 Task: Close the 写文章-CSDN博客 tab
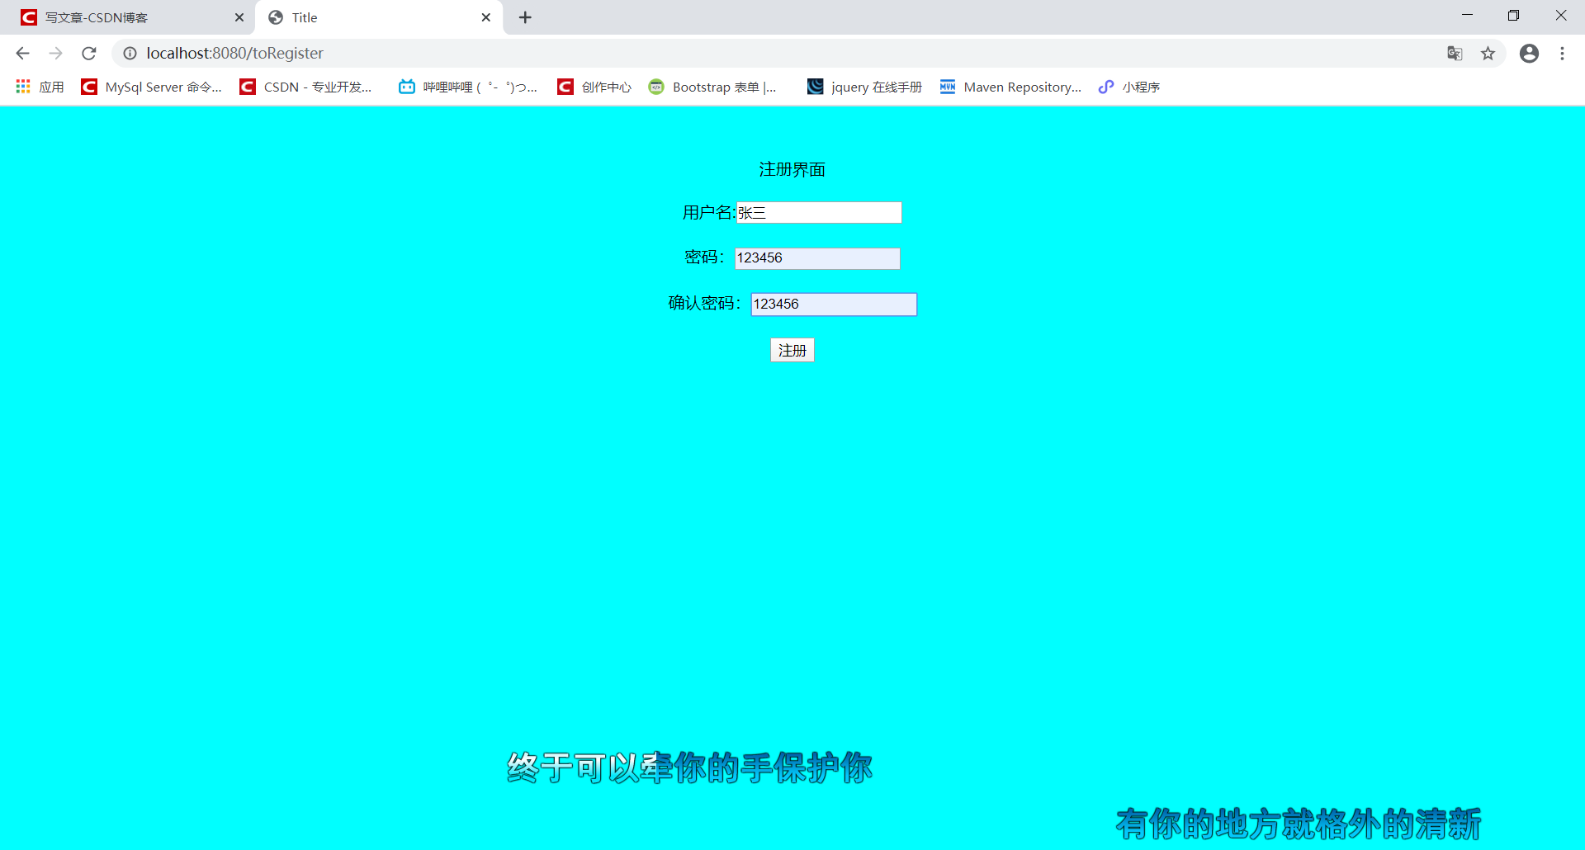239,17
